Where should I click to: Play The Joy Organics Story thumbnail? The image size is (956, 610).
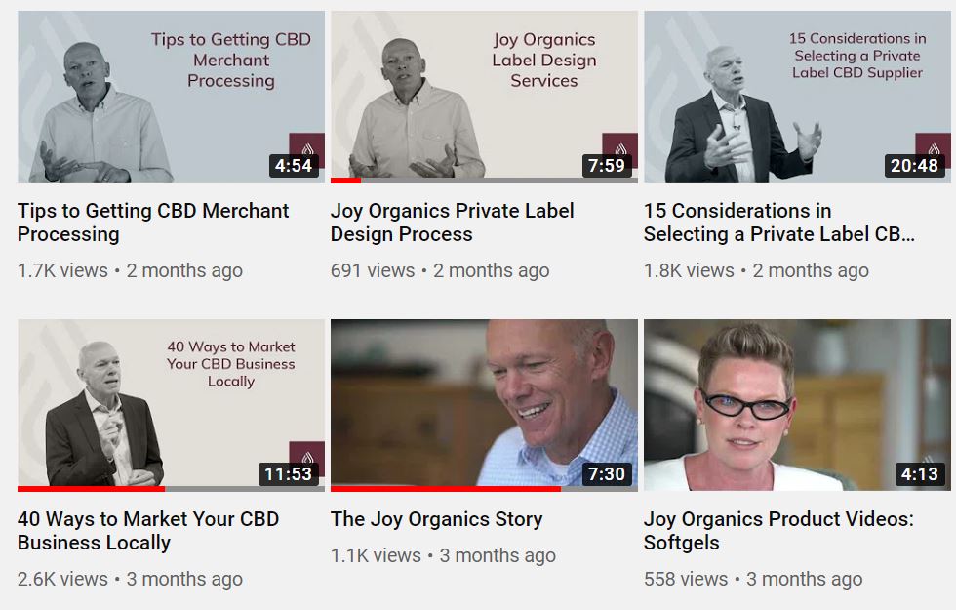pyautogui.click(x=484, y=405)
